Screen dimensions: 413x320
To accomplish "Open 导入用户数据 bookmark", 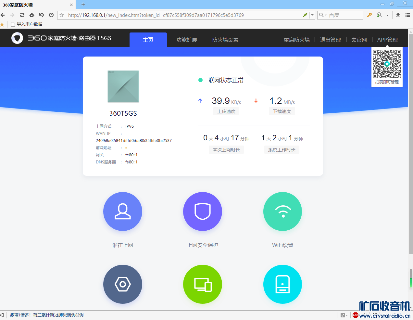I will point(27,24).
